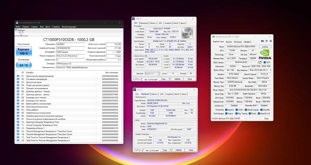Screen dimensions: 311x165
Task: Click the blue orb beside Часы работы
Action: [x=18, y=110]
